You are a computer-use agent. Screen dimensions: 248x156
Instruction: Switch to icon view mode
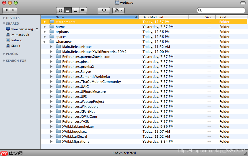point(60,10)
